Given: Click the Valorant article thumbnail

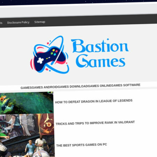Looking at the screenshot, I should 27,125.
